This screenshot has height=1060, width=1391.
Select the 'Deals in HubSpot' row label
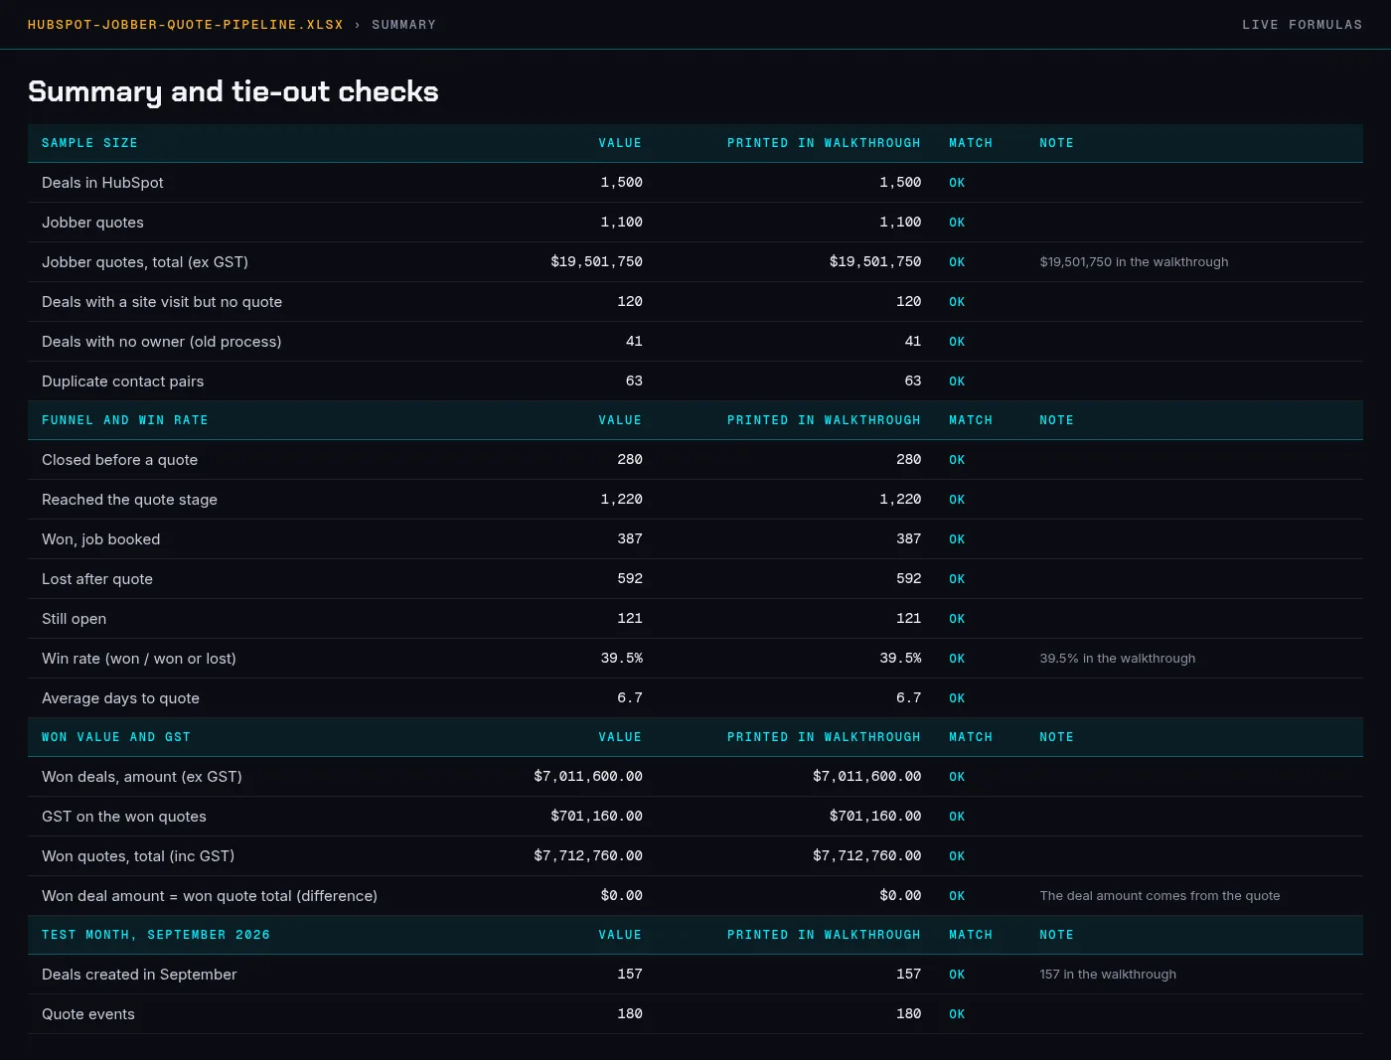pyautogui.click(x=102, y=183)
